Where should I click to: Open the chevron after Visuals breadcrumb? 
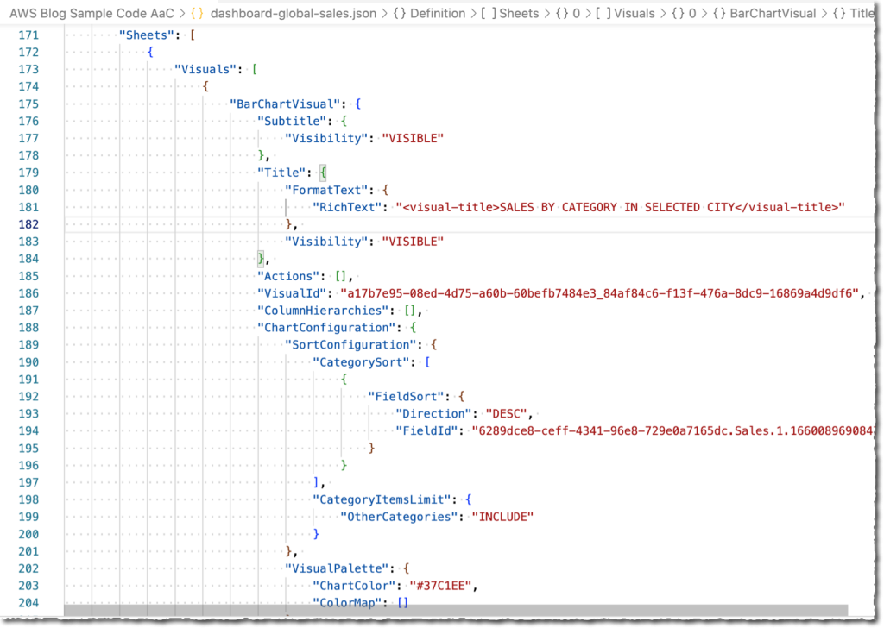pos(664,13)
